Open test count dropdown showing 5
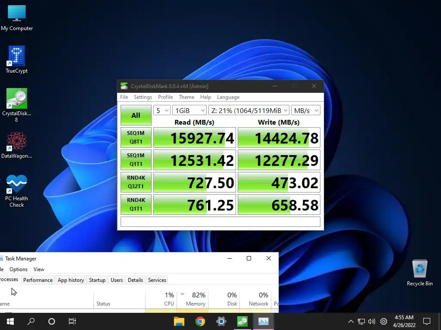 (162, 110)
